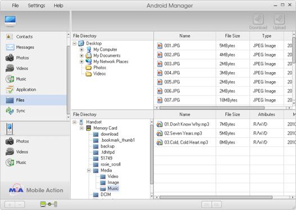Screen dimensions: 296x210
Task: Sort handset files by Attributes column
Action: pyautogui.click(x=267, y=114)
